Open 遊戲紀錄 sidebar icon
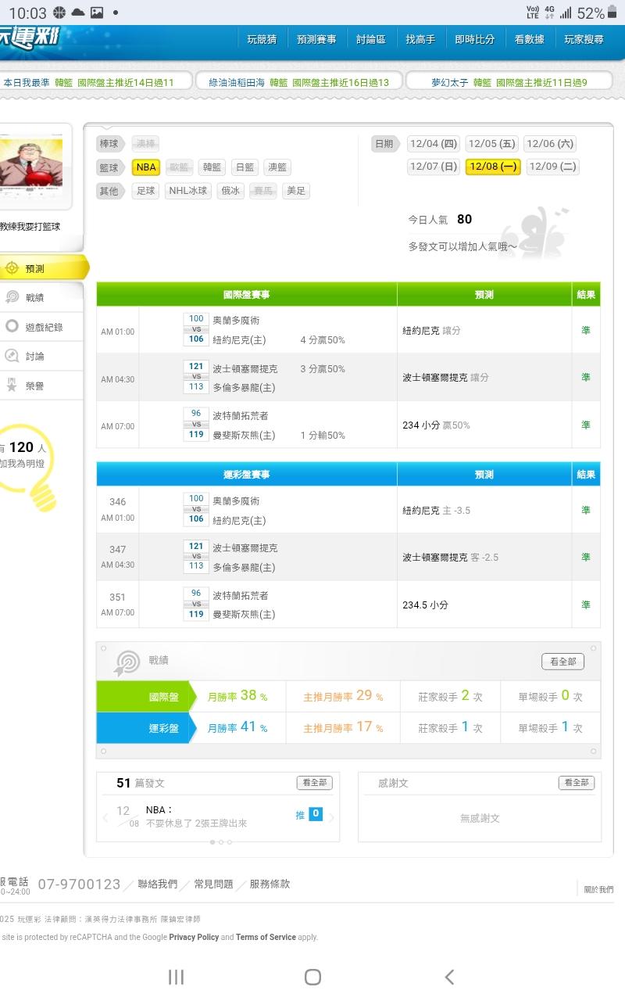This screenshot has height=1001, width=625. pos(12,327)
